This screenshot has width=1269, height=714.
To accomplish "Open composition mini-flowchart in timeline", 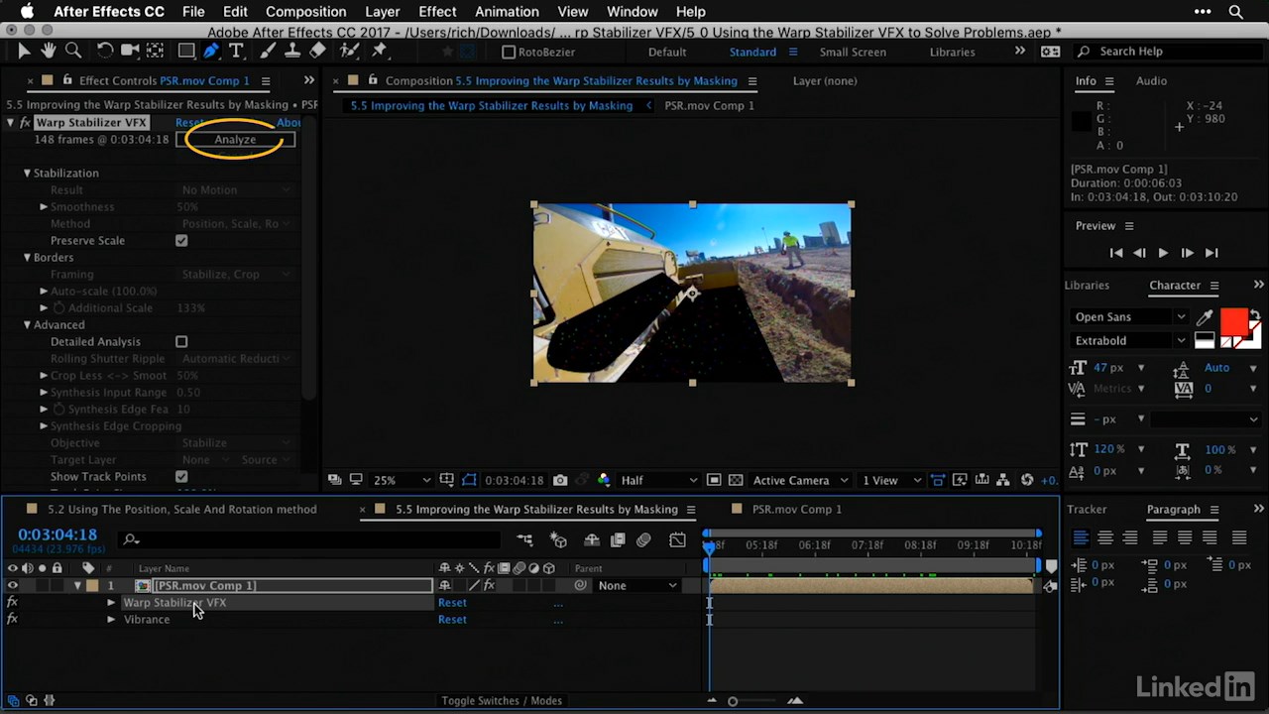I will (525, 539).
